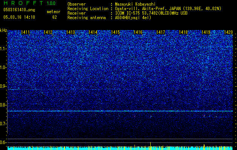The width and height of the screenshot is (237, 150).
Task: Click the 0.9 frequency axis label
Action: [x=3, y=86]
